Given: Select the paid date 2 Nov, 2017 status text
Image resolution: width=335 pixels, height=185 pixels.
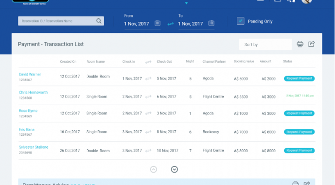Looking at the screenshot, I should tap(300, 96).
